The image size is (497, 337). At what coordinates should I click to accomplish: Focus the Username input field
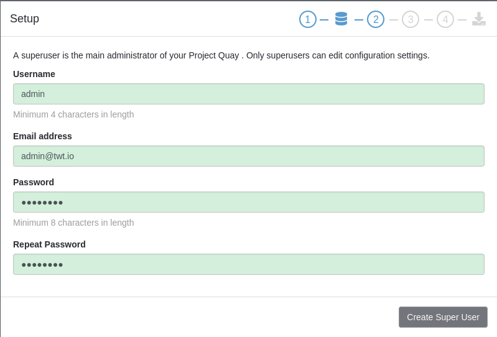[x=249, y=94]
